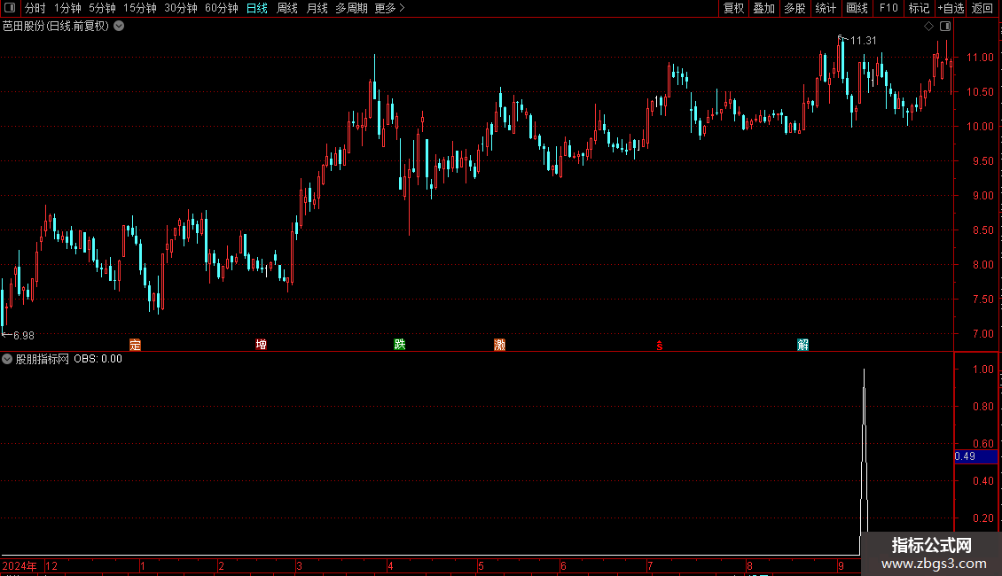This screenshot has width=1002, height=576.
Task: Switch to 周线 weekly chart
Action: 287,8
